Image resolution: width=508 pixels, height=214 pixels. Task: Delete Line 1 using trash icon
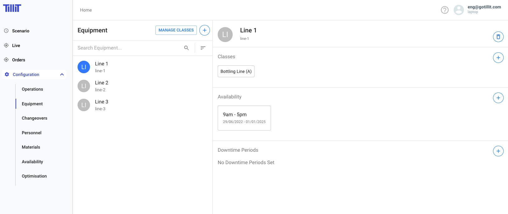498,37
